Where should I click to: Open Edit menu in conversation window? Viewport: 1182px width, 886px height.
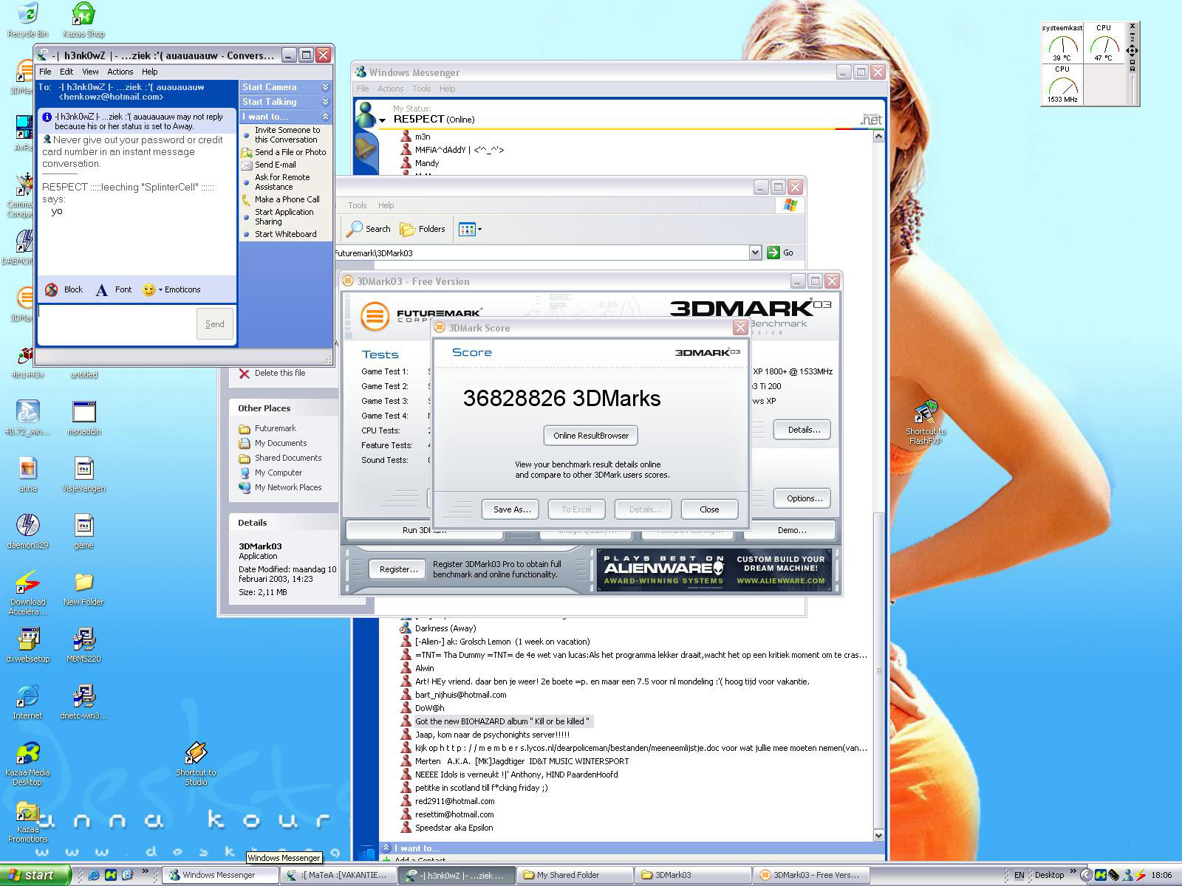click(66, 72)
